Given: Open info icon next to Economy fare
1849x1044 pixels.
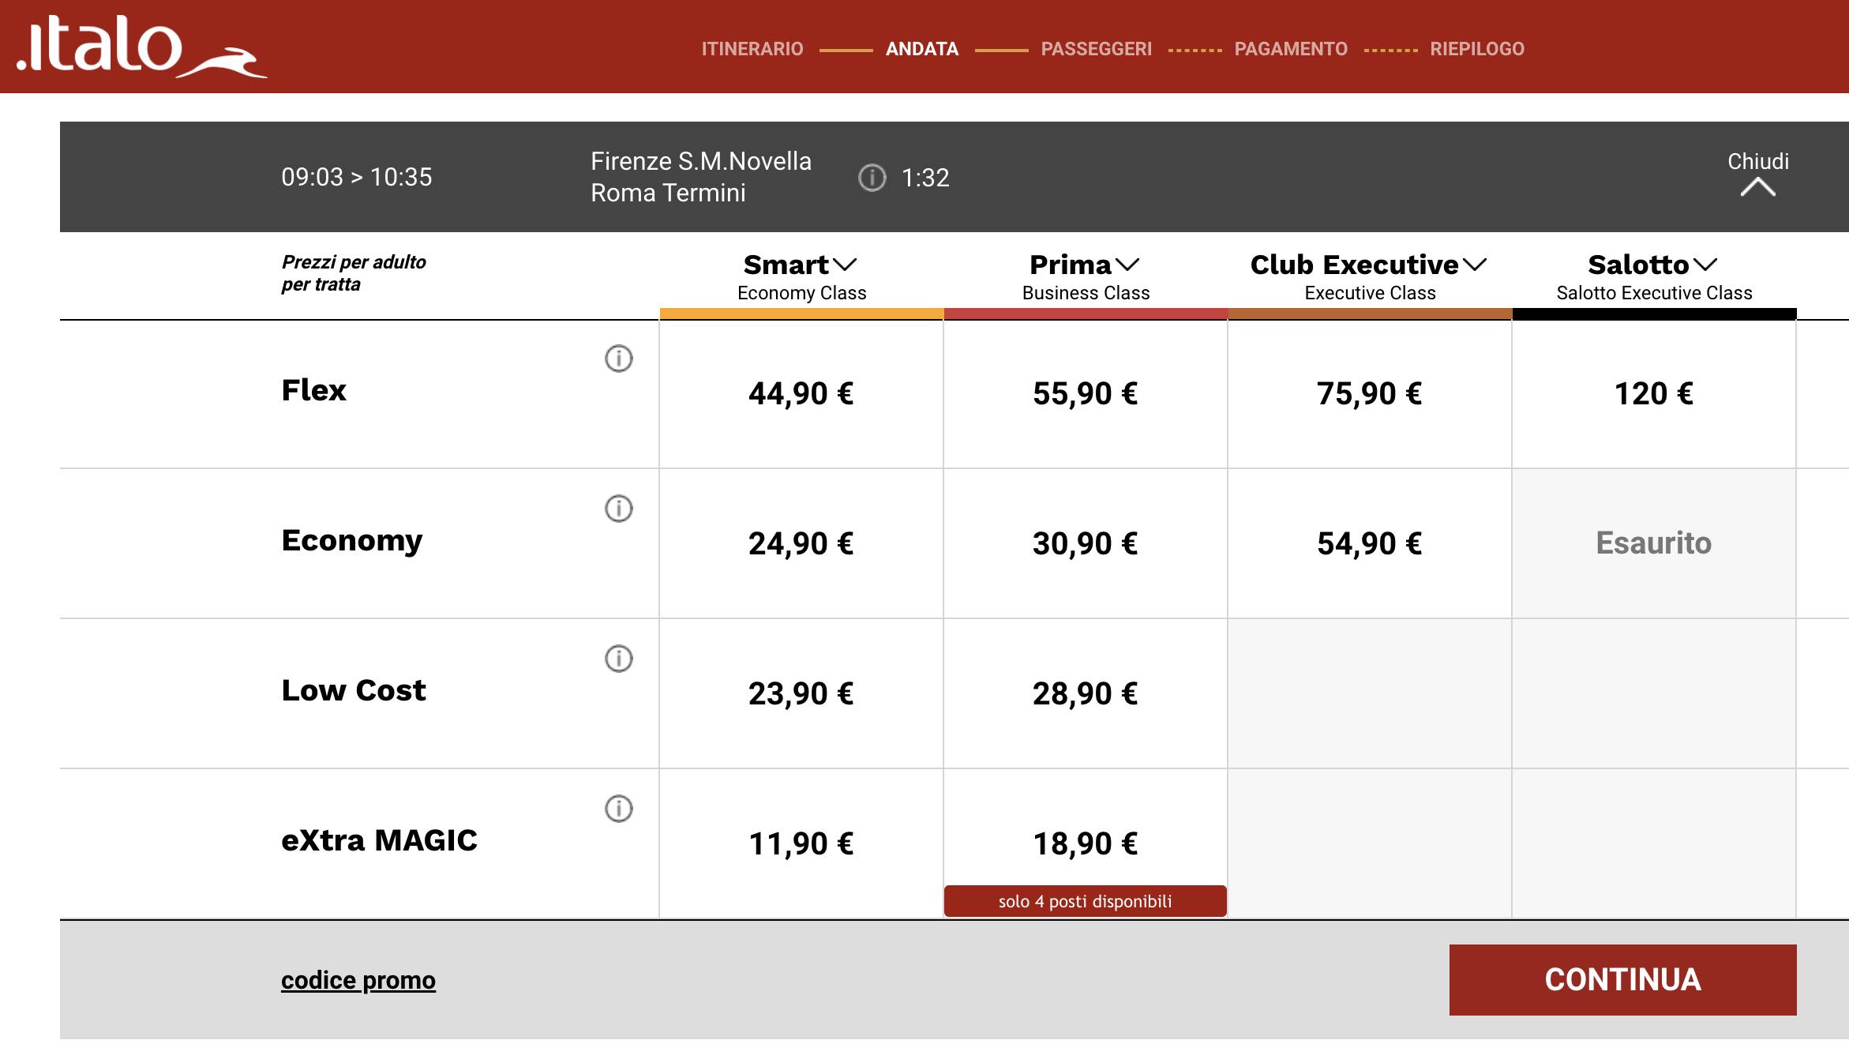Looking at the screenshot, I should click(x=618, y=509).
